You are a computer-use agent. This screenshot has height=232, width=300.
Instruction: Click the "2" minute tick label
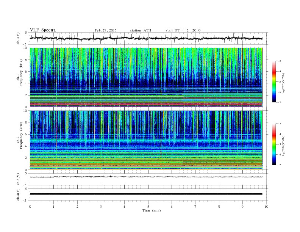click(x=77, y=207)
